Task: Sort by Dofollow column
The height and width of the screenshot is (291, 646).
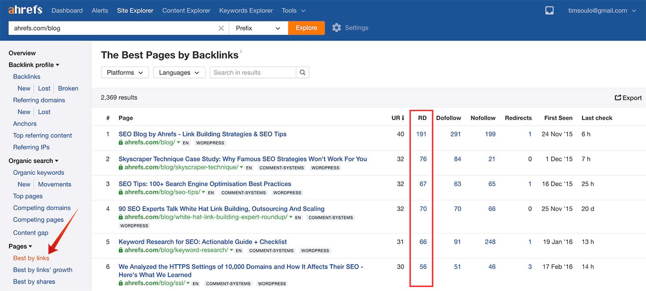Action: click(449, 118)
